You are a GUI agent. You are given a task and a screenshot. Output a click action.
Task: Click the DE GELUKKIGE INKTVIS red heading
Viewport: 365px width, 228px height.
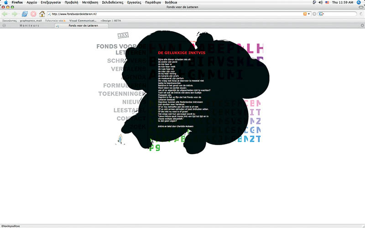coord(182,53)
